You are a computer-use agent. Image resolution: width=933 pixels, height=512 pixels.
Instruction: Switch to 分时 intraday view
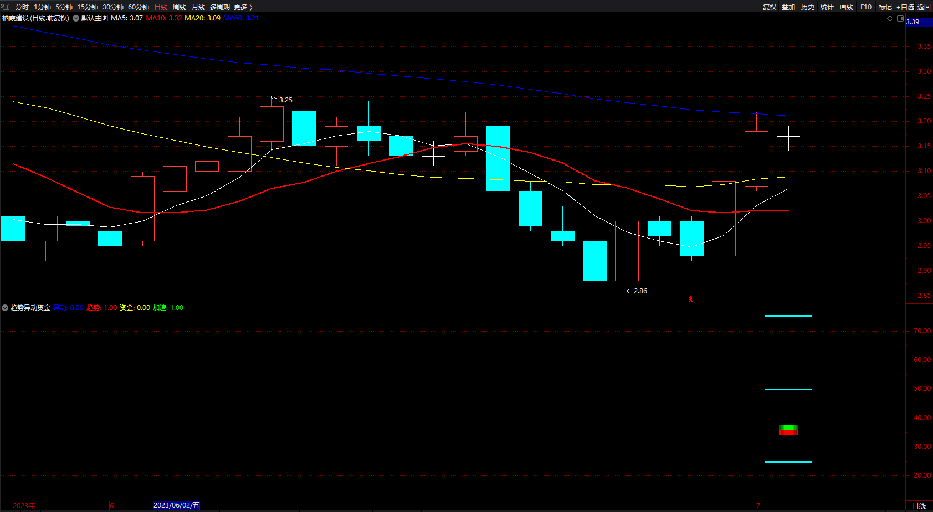click(x=22, y=7)
